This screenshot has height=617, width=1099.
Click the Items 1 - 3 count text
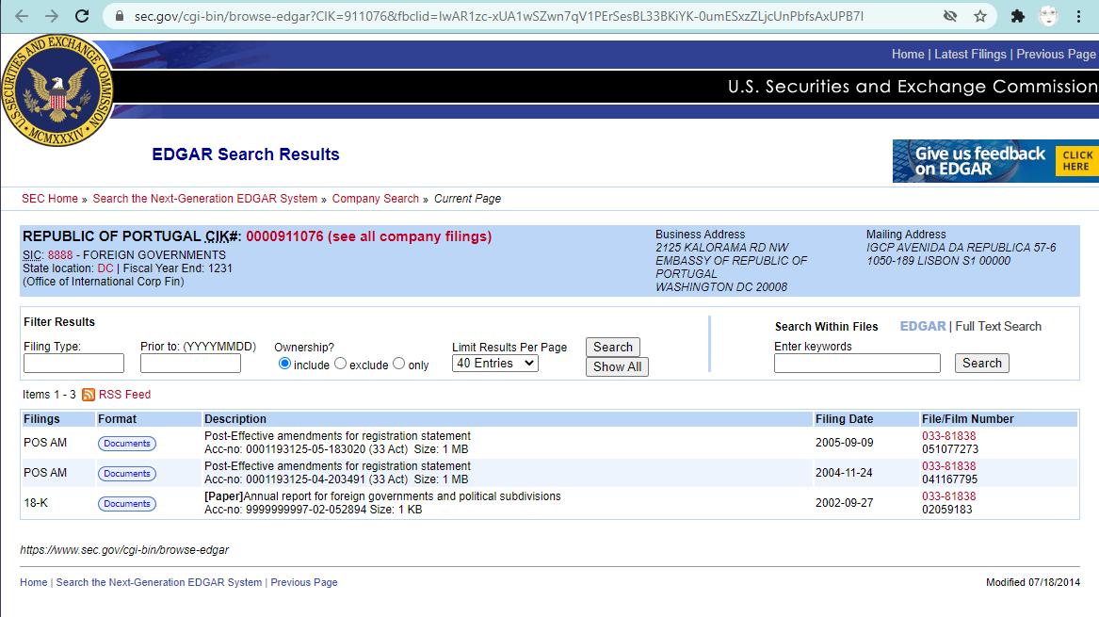click(49, 395)
